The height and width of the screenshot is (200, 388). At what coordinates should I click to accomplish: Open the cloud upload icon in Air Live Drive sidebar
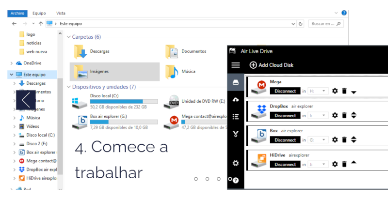[x=236, y=99]
